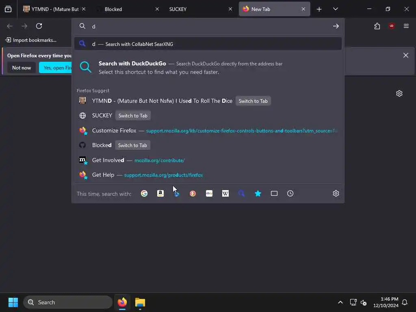Switch to the Blocked tab
Image resolution: width=416 pixels, height=312 pixels.
pyautogui.click(x=127, y=9)
